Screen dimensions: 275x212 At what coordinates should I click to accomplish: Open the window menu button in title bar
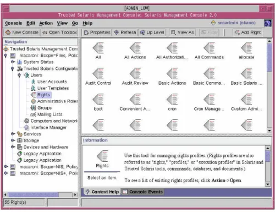point(6,8)
